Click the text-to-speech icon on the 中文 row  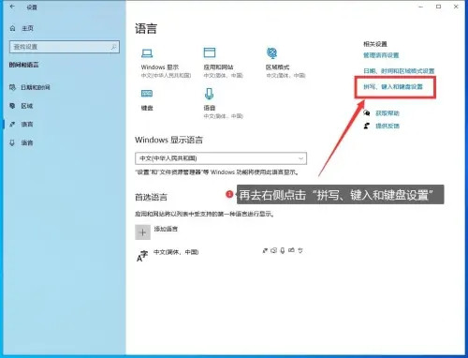[x=273, y=250]
